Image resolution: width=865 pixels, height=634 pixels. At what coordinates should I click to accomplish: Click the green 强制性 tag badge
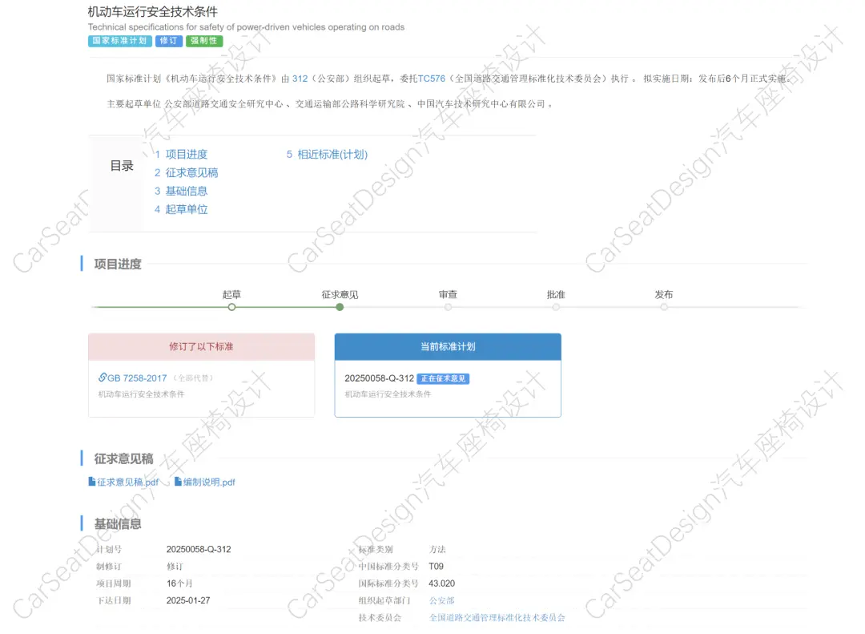click(204, 41)
